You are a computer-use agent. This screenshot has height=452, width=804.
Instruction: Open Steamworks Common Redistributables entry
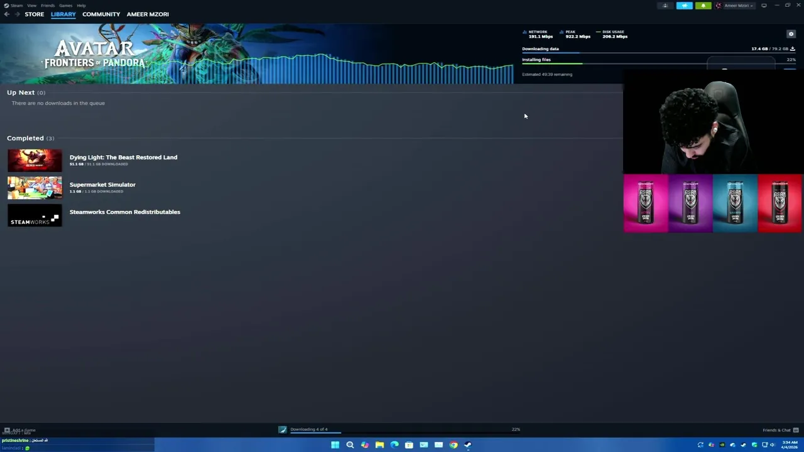125,212
